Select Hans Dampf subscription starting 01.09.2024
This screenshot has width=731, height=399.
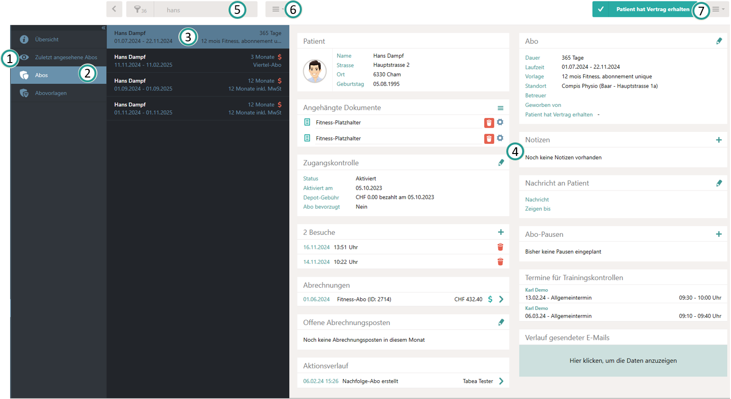[x=198, y=85]
